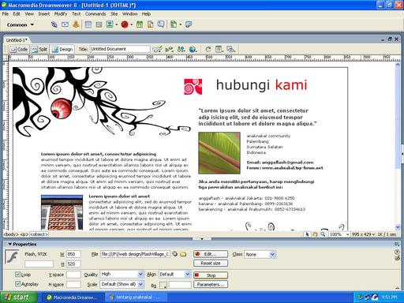
Task: Open the Modify menu
Action: [x=61, y=13]
